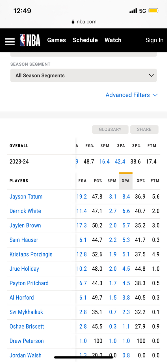Expand Advanced Filters
This screenshot has width=167, height=362.
(x=131, y=95)
